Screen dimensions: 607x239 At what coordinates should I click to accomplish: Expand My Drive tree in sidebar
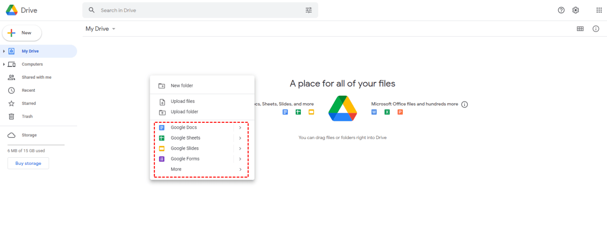(x=4, y=51)
